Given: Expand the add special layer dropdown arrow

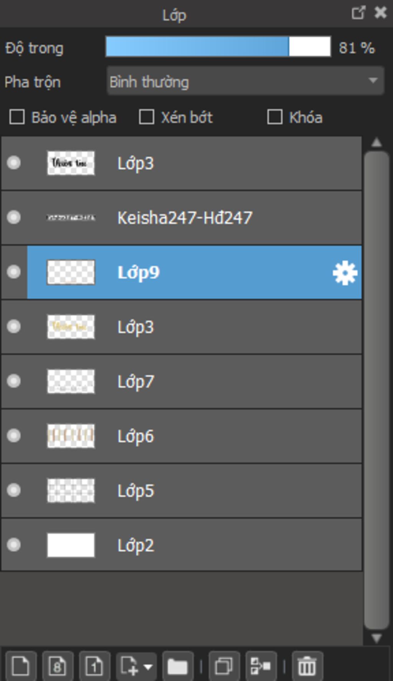Looking at the screenshot, I should coord(148,667).
